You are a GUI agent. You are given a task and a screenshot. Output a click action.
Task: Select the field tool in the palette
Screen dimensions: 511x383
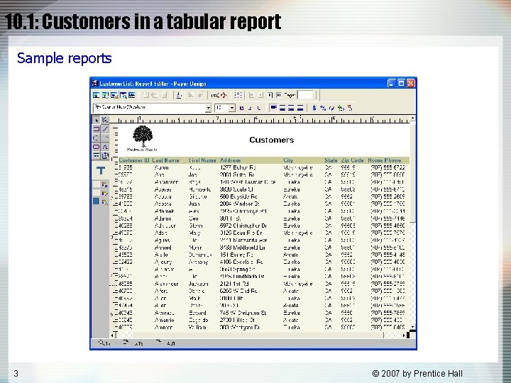[x=97, y=155]
